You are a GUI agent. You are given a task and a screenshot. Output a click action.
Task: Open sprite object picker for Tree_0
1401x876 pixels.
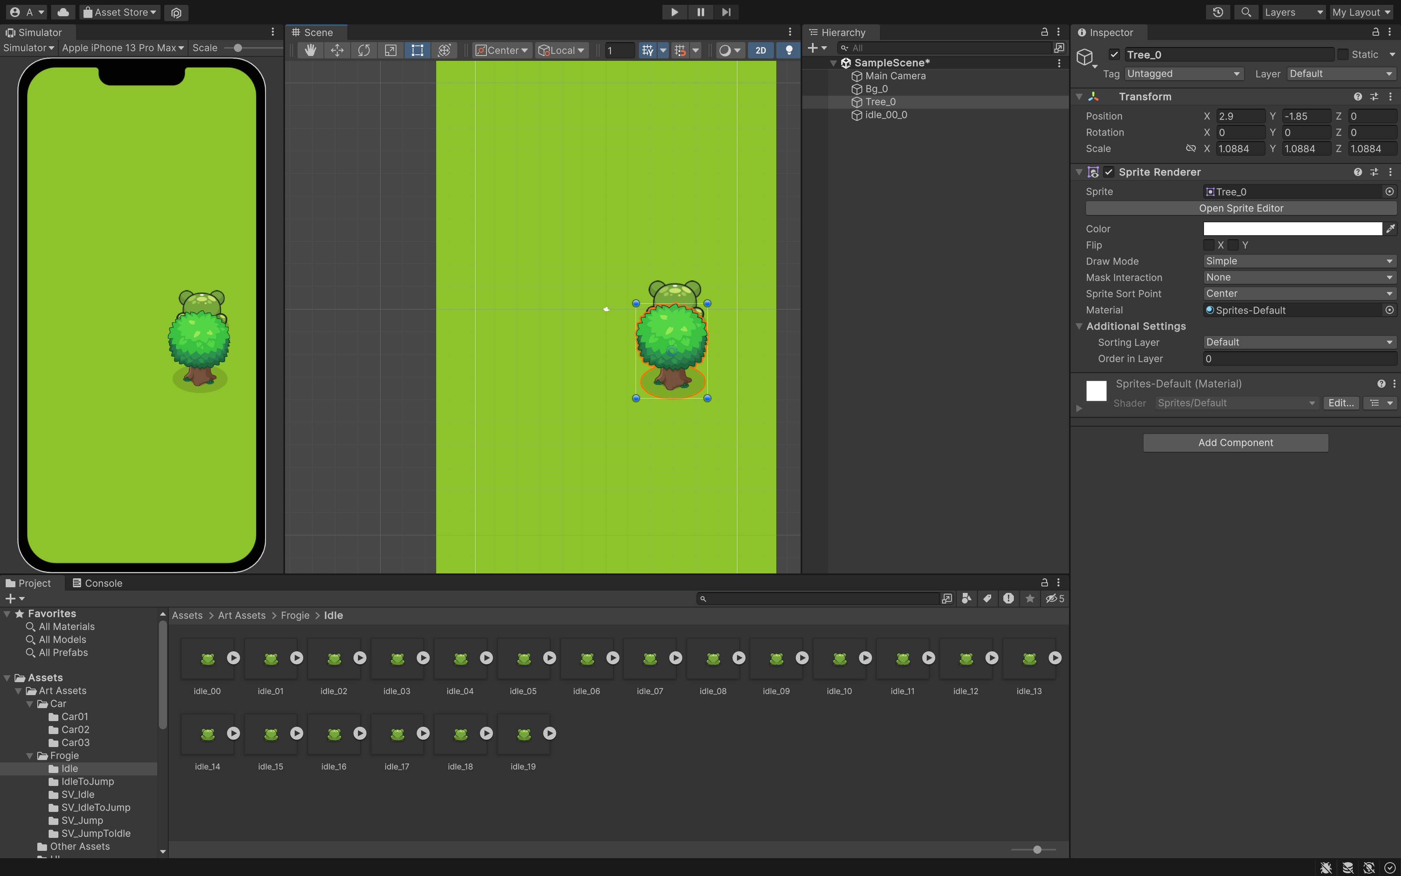(x=1389, y=192)
